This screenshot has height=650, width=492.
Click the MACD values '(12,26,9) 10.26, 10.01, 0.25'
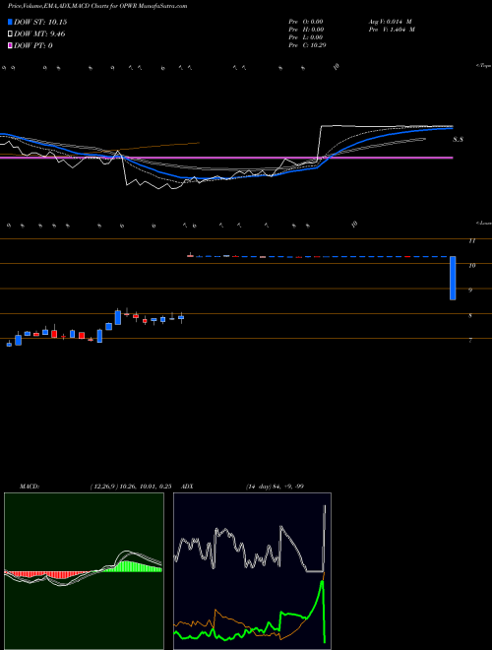(131, 487)
